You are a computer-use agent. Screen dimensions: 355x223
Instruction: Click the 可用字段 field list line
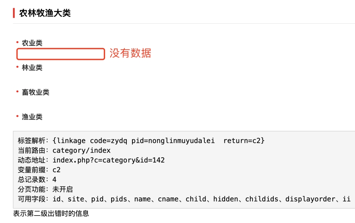pos(184,199)
